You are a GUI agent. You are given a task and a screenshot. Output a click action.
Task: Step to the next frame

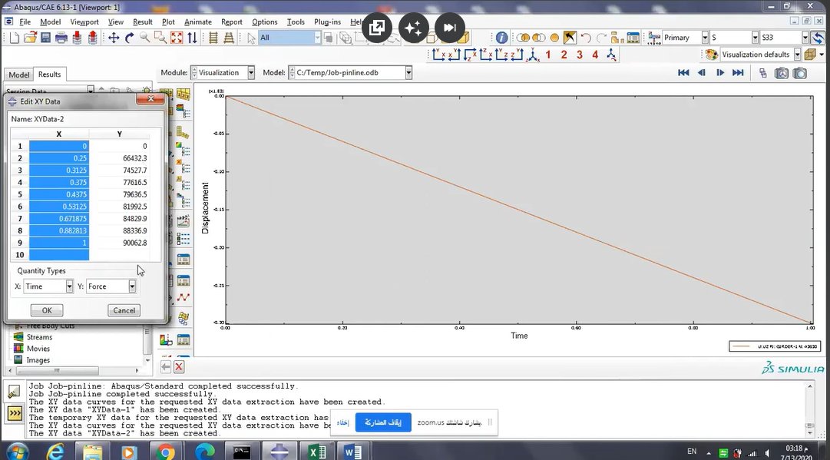coord(720,72)
